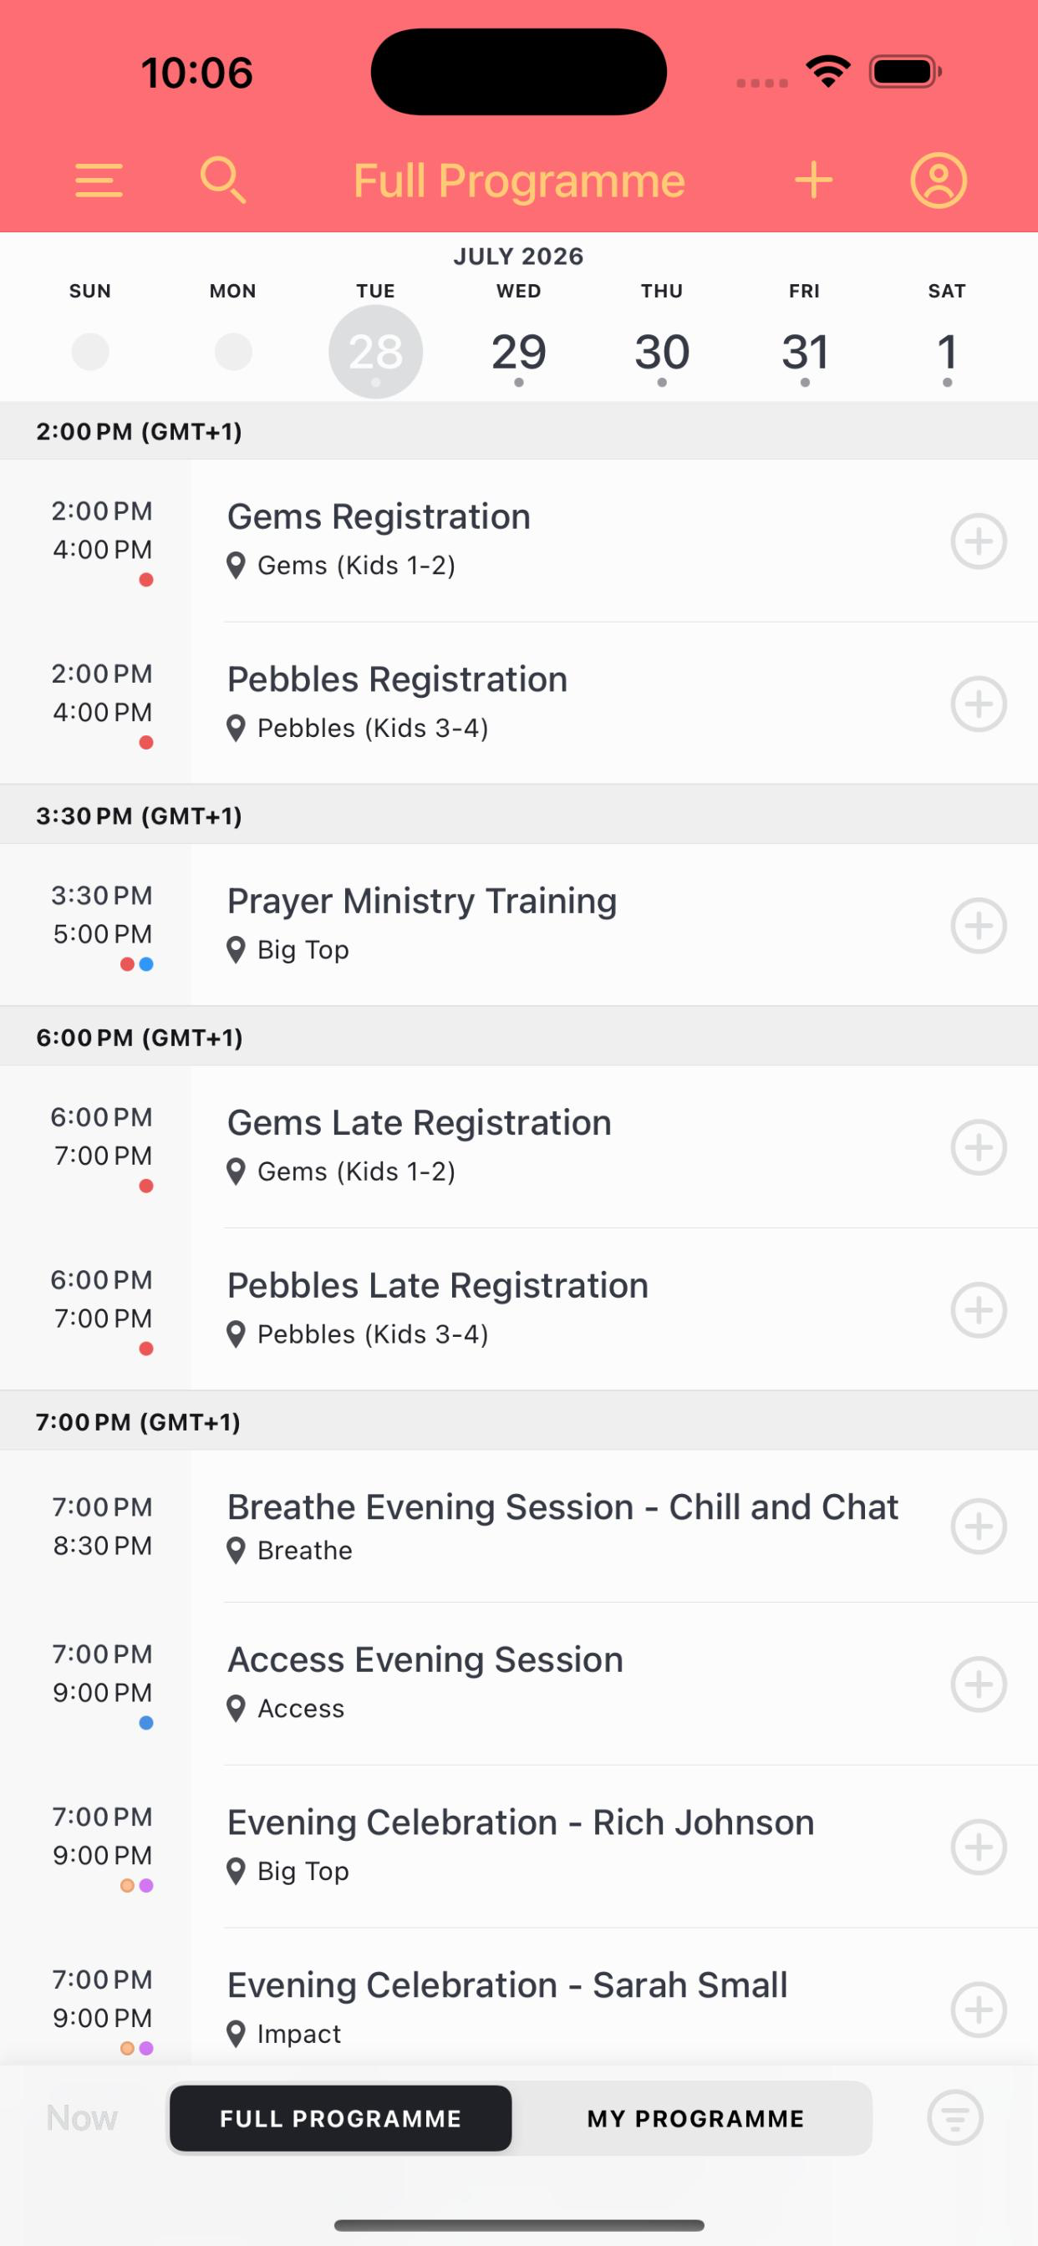Screen dimensions: 1038x2246
Task: Select Tuesday 28 highlighted date
Action: click(x=376, y=353)
